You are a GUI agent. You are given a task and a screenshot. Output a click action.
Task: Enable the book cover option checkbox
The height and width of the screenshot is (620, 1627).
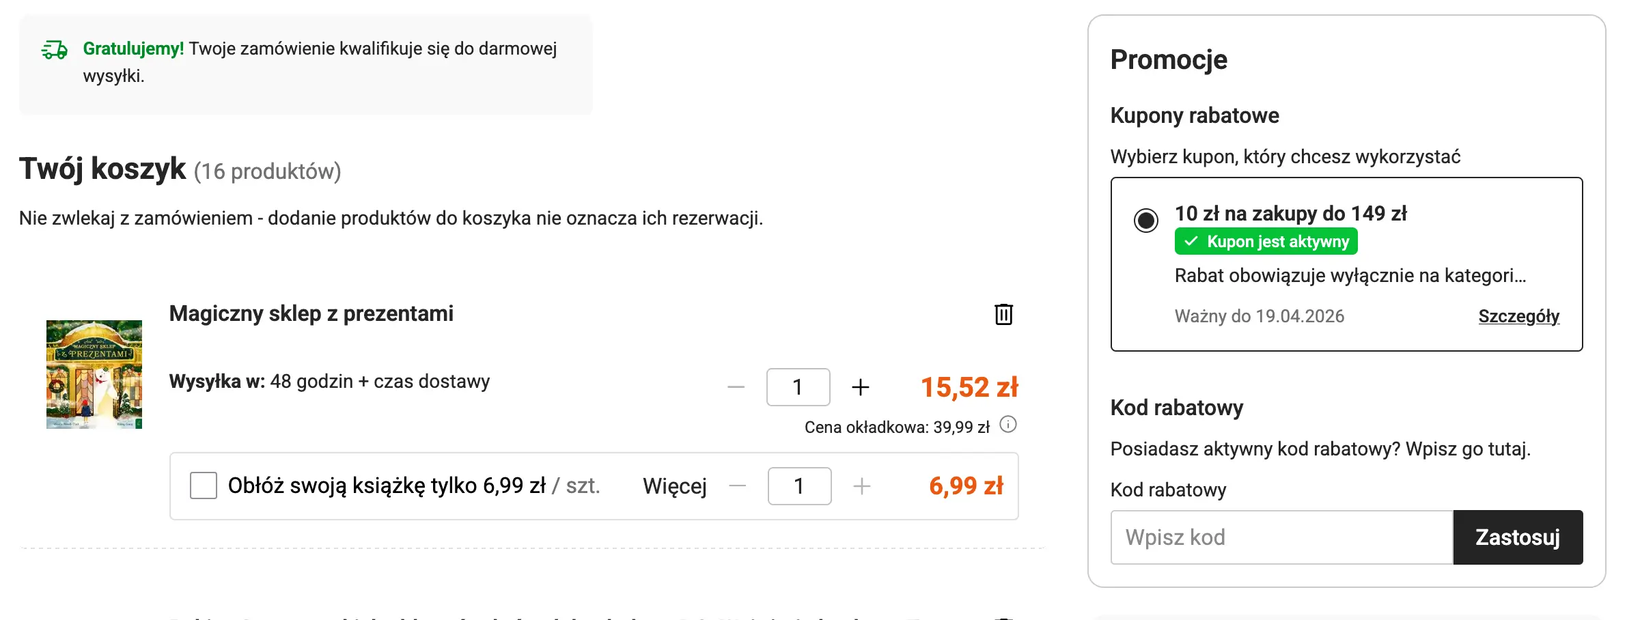(x=202, y=486)
